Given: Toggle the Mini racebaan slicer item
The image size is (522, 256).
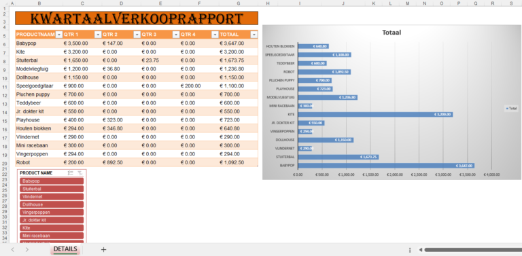Looking at the screenshot, I should point(52,236).
